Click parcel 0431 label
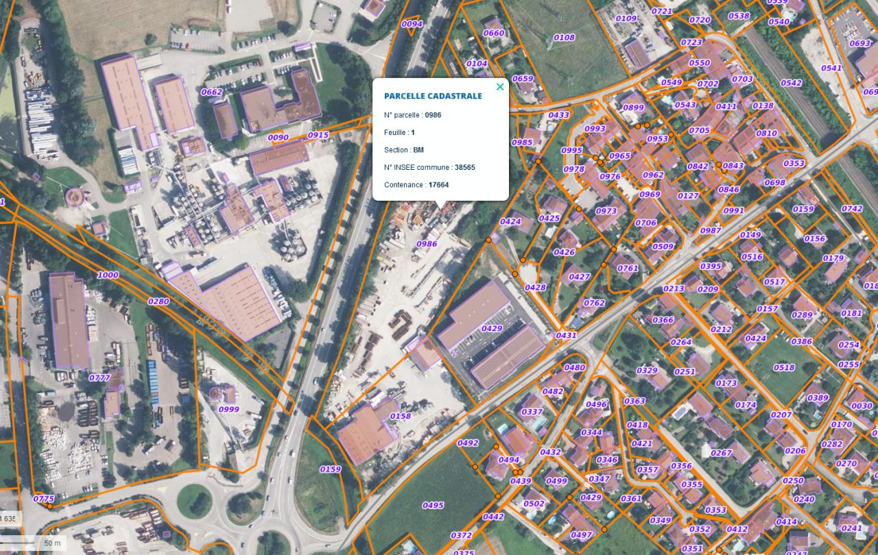 click(566, 336)
